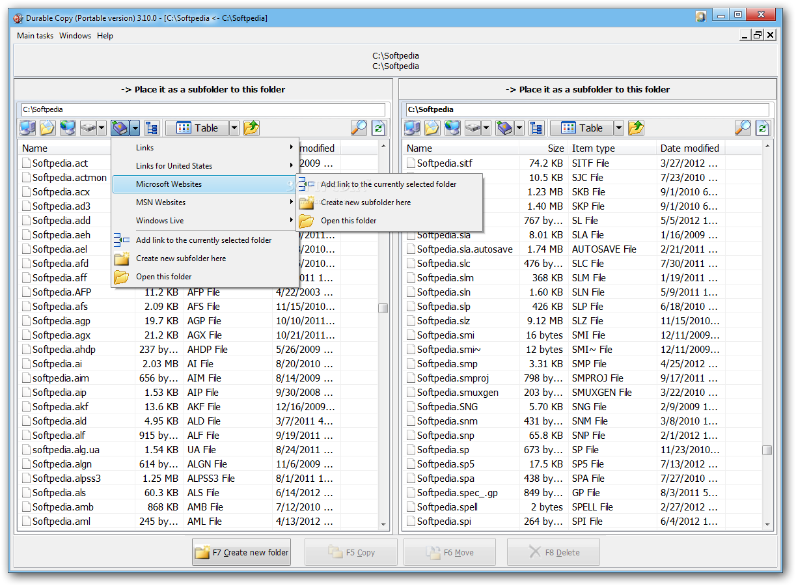
Task: Click the F5 Copy button
Action: pyautogui.click(x=351, y=552)
